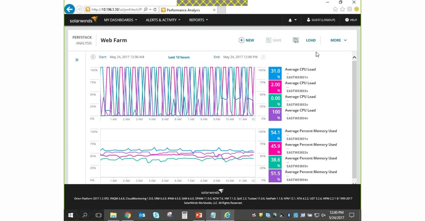Screen dimensions: 425x221
Task: Click the green 0.00% CPU swatch for EASTWEB02v
Action: (275, 101)
